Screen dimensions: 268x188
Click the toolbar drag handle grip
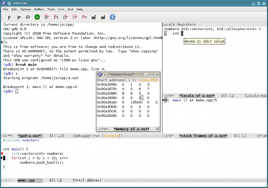coord(3,17)
